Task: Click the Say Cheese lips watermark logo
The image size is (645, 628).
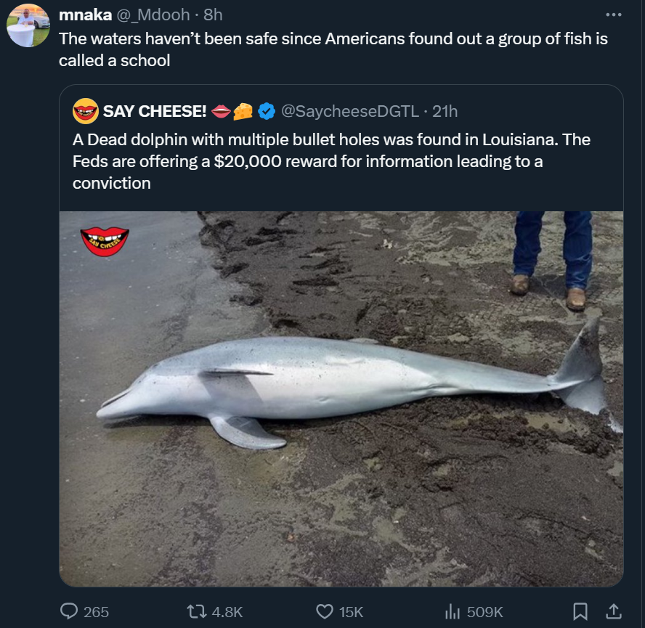Action: 105,240
